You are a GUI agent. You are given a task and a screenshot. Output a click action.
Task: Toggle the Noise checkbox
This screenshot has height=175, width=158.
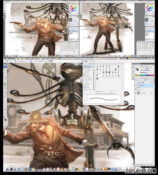coord(85,82)
